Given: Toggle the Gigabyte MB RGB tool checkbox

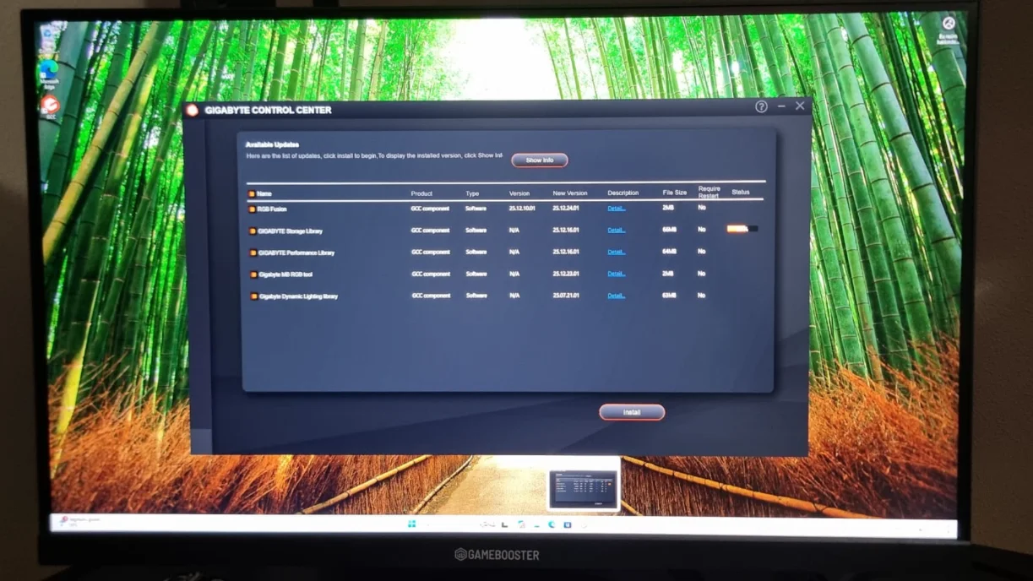Looking at the screenshot, I should pos(253,274).
